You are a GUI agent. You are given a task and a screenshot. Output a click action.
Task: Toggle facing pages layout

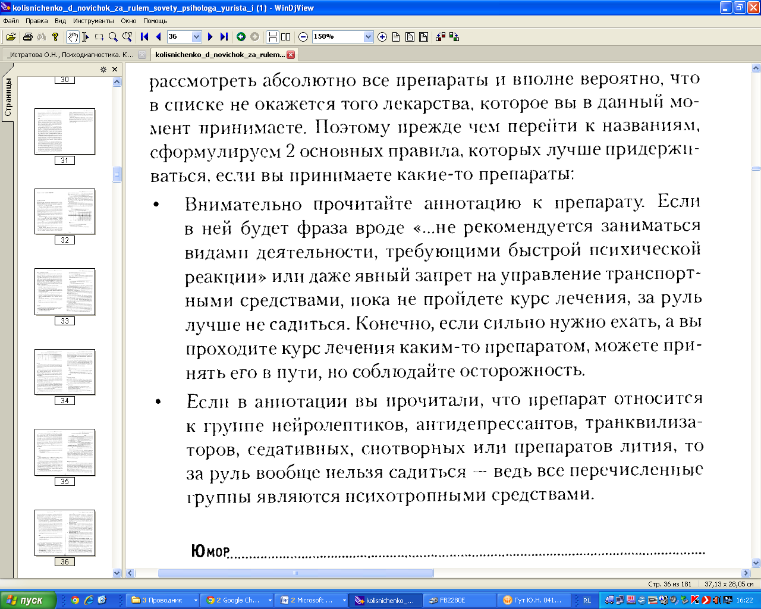[x=286, y=37]
